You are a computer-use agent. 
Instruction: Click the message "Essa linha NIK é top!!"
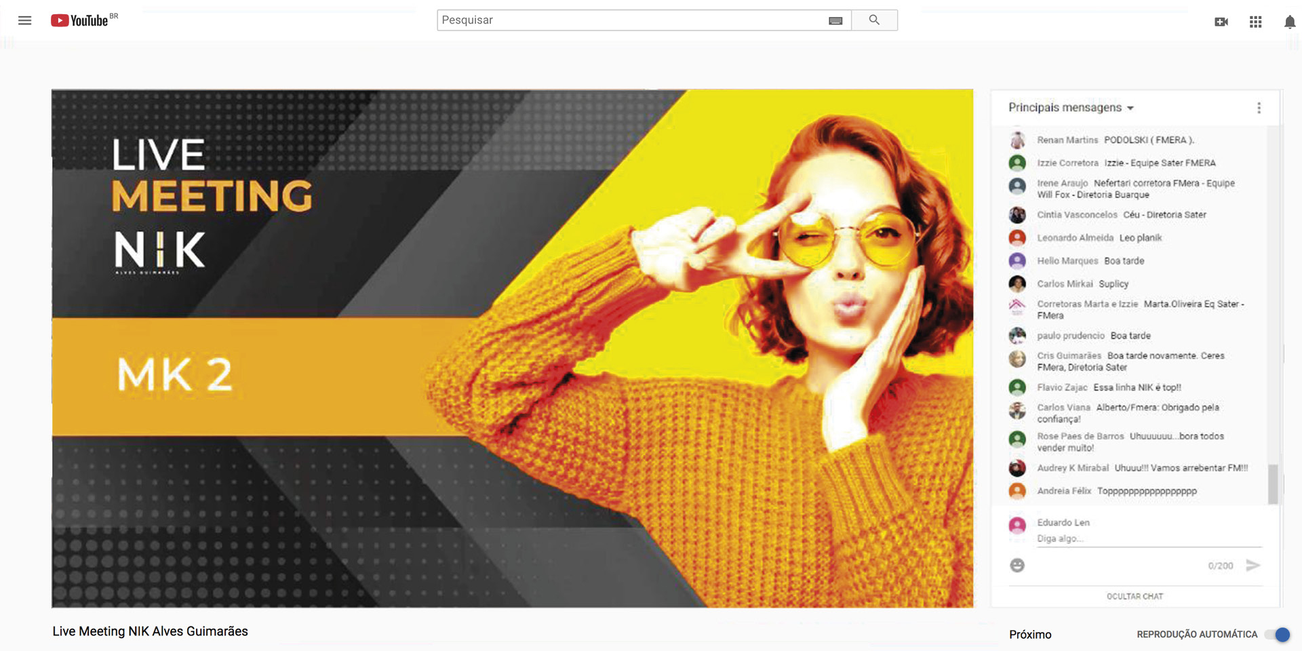pyautogui.click(x=1137, y=387)
